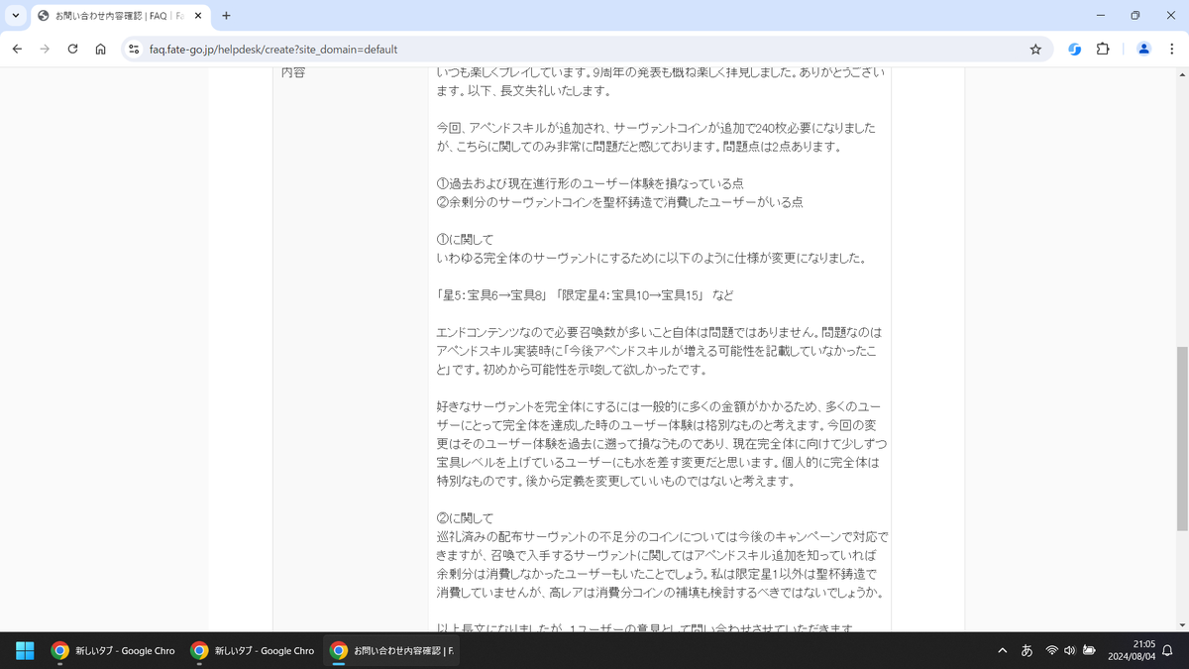
Task: Go forward to next page
Action: click(45, 49)
